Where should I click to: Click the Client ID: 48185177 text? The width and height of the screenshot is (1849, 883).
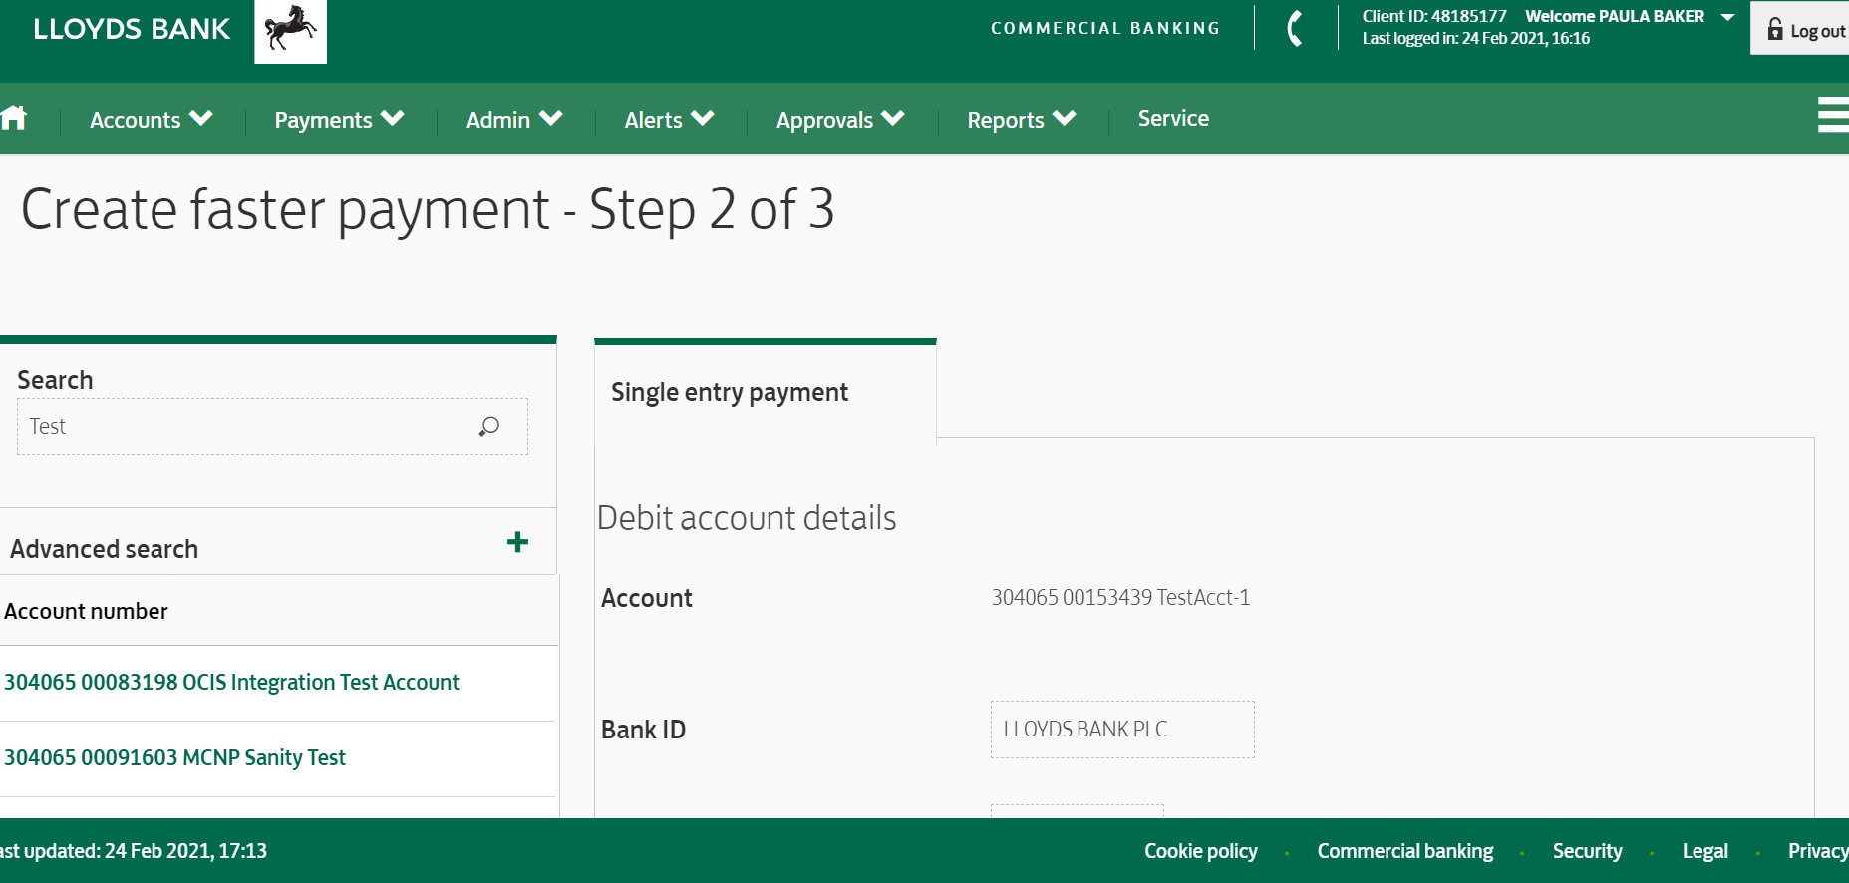click(x=1434, y=16)
